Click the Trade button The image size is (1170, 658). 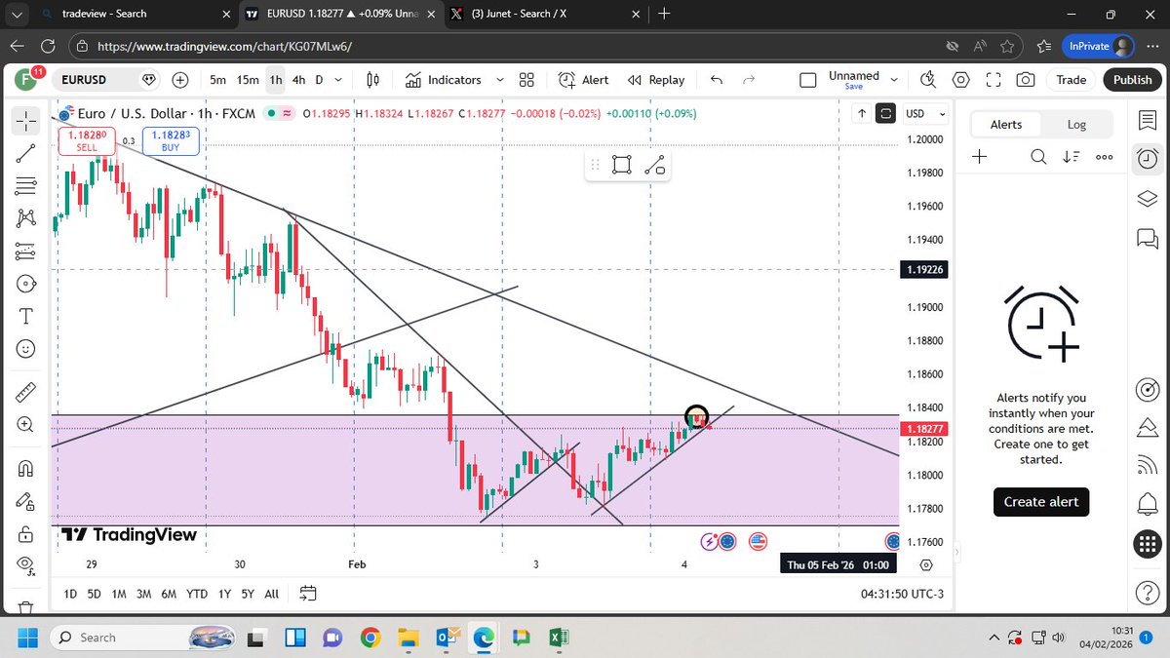[x=1071, y=80]
